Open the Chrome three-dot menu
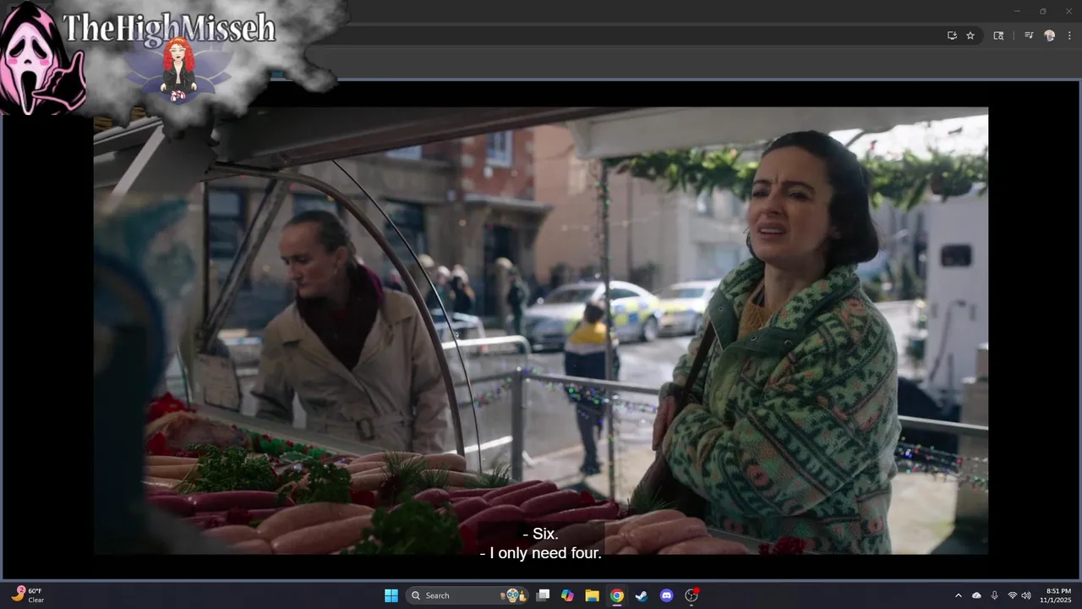Screen dimensions: 1082x609 pyautogui.click(x=1068, y=36)
